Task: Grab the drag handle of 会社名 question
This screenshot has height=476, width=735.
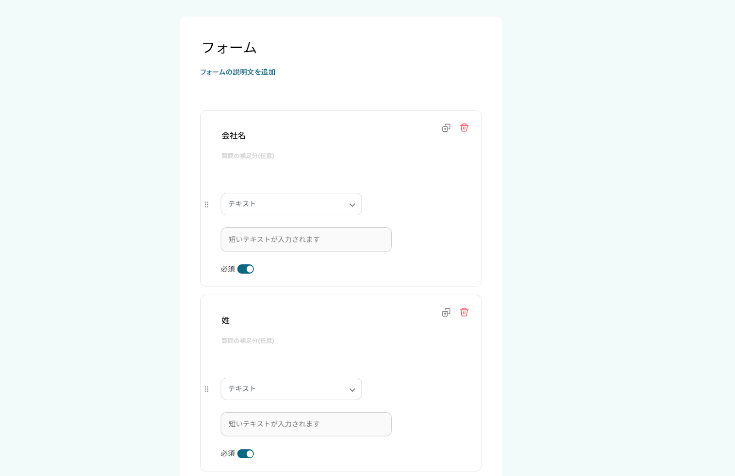Action: [x=207, y=204]
